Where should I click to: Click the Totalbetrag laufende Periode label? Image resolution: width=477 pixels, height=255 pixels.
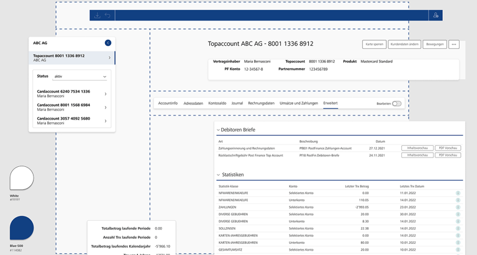[x=126, y=228]
